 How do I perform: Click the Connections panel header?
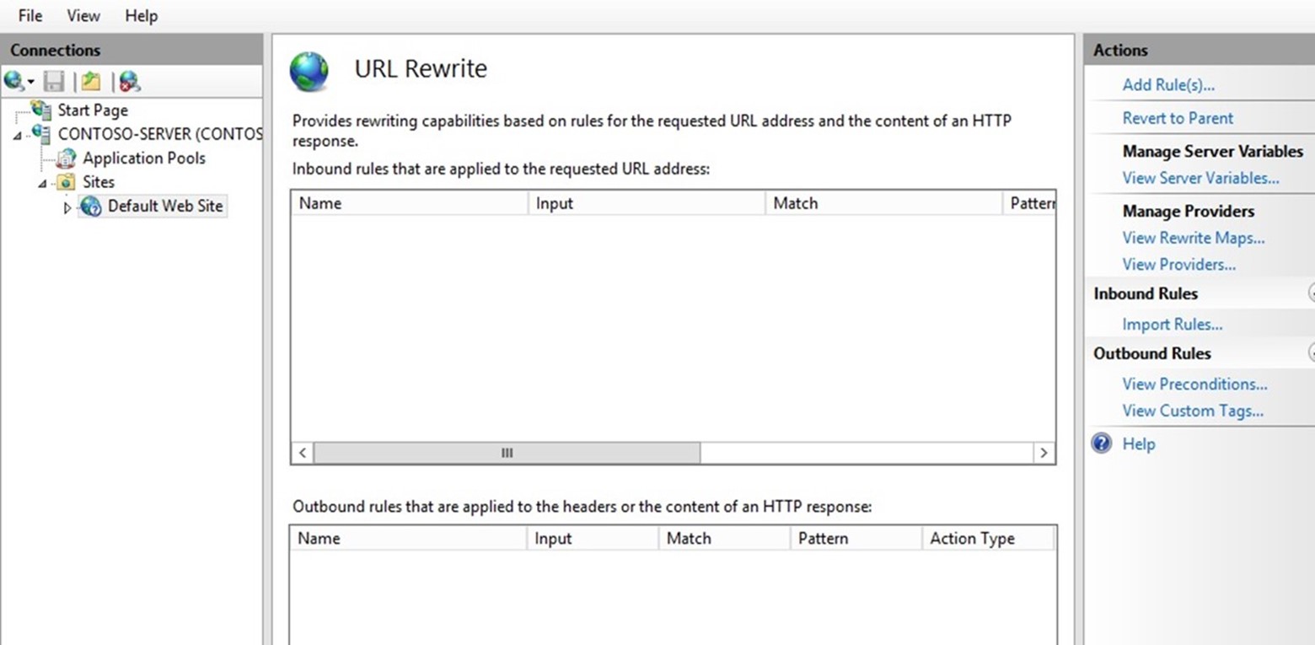131,50
